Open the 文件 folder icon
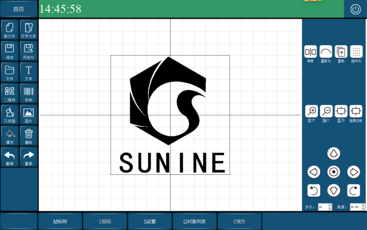Screen dimensions: 367x230 pos(10,72)
